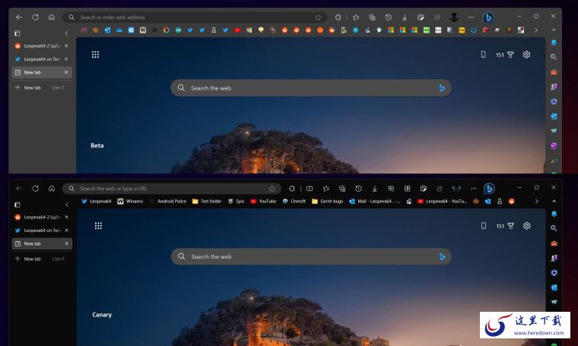Close the active New tab in Canary window

(67, 243)
